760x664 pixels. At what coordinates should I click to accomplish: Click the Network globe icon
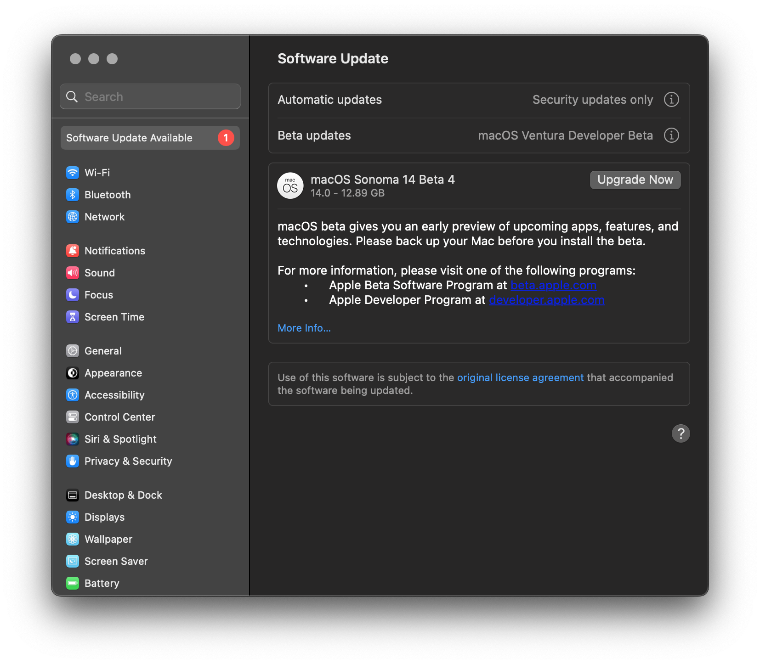coord(73,217)
